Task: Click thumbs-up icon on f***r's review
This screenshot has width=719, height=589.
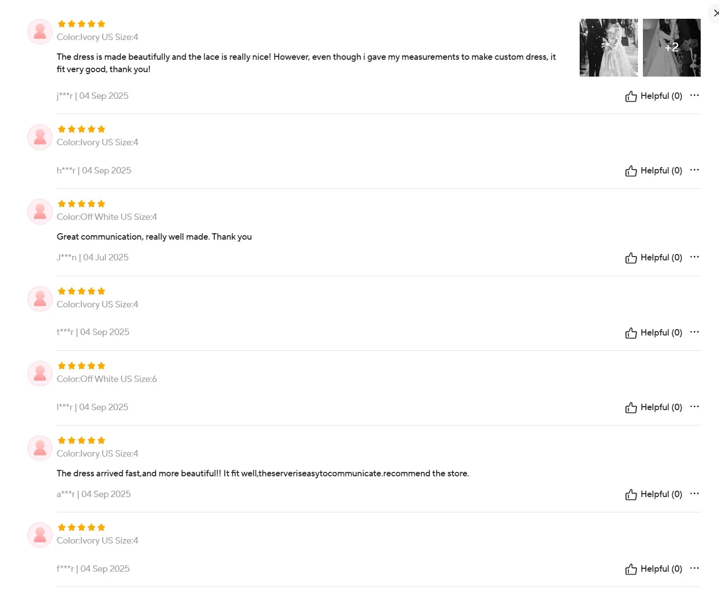Action: coord(631,569)
